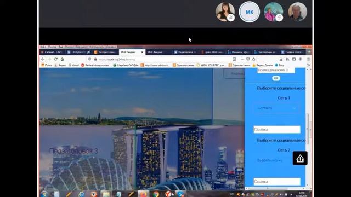
Task: Open the Windows Start button
Action: [x=44, y=194]
